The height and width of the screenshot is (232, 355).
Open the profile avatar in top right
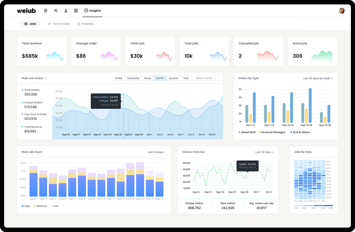(x=341, y=11)
